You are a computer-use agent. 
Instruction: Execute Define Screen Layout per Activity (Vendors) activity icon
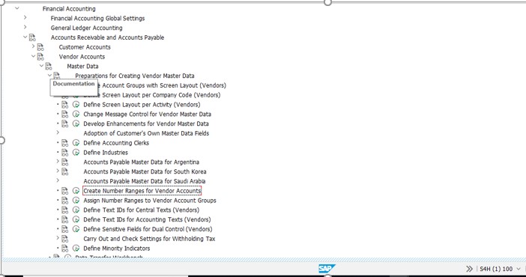tap(76, 105)
